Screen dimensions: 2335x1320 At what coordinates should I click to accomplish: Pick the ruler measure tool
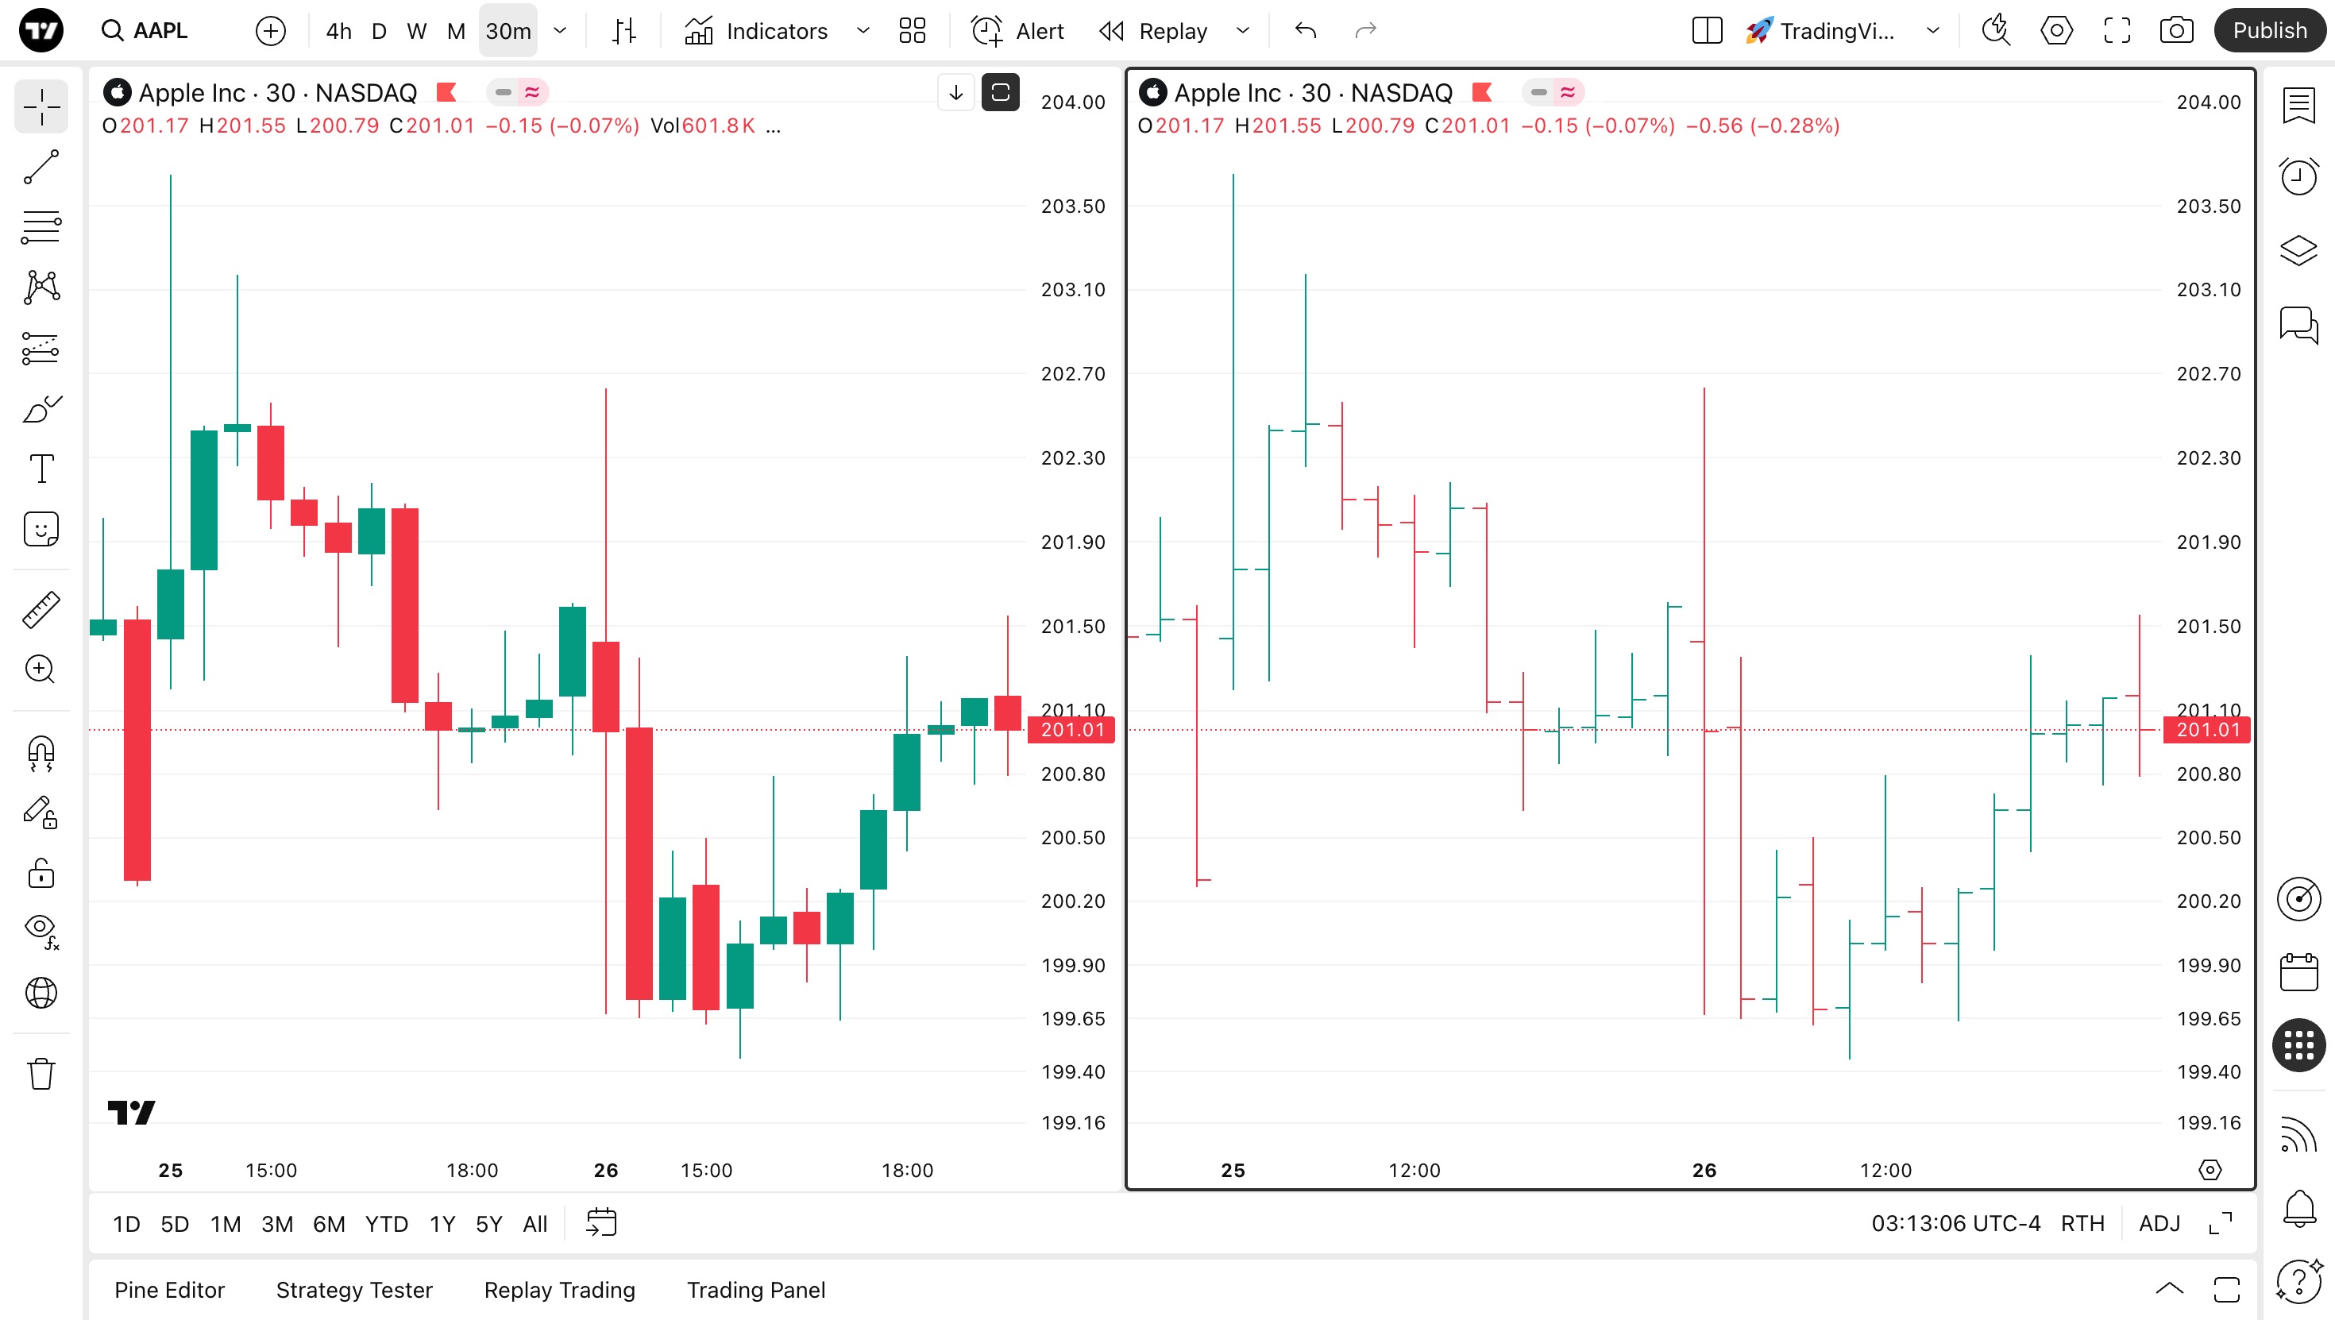pos(41,609)
